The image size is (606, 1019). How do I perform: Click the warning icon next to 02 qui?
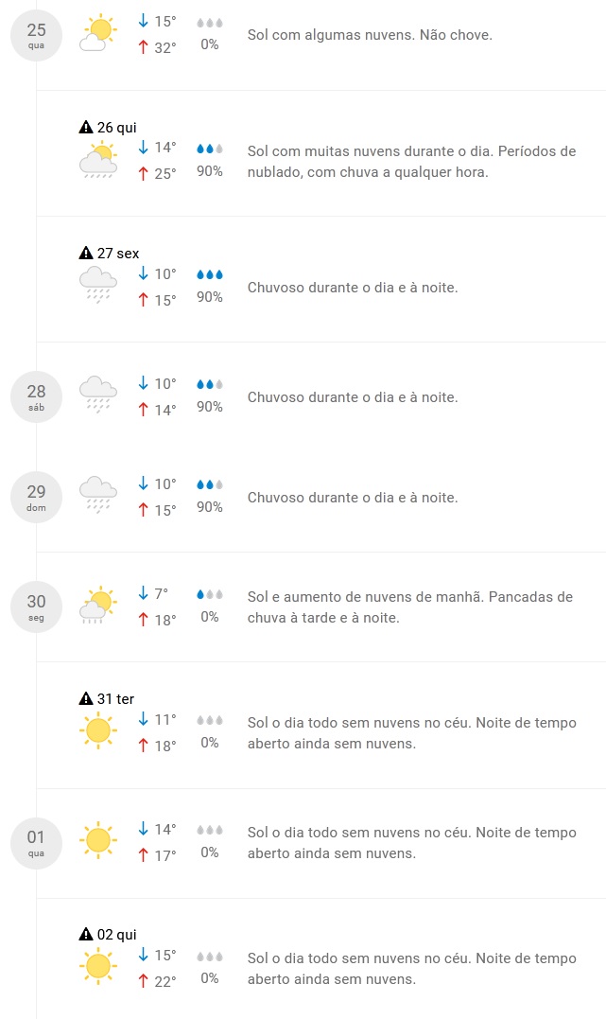click(86, 935)
